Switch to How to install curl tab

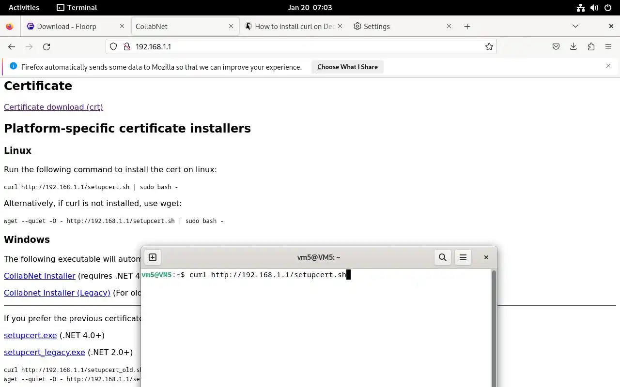pyautogui.click(x=294, y=27)
